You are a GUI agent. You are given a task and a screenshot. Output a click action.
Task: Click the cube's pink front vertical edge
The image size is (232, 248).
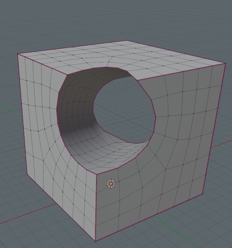click(x=96, y=208)
